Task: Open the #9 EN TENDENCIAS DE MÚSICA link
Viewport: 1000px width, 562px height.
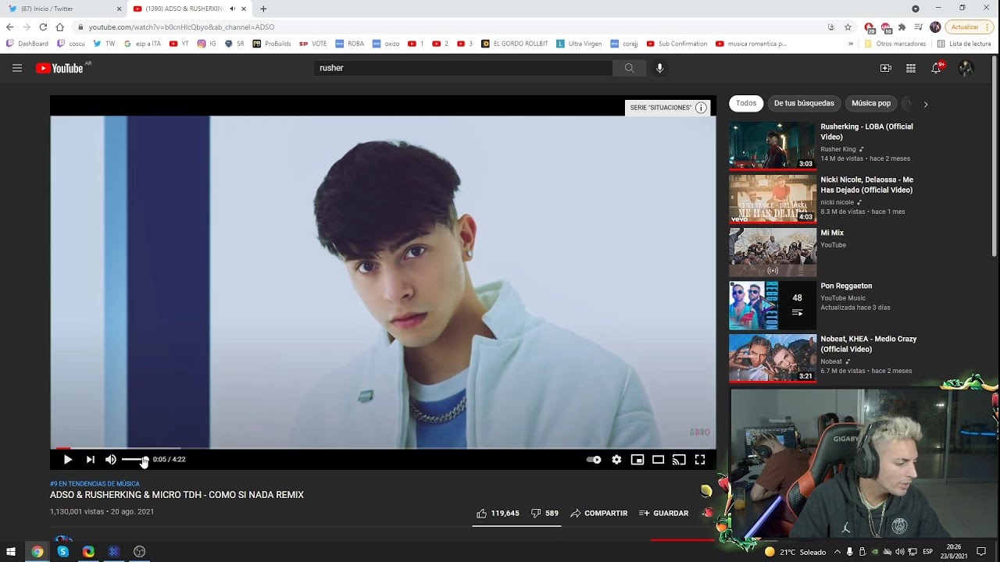Action: pos(95,484)
